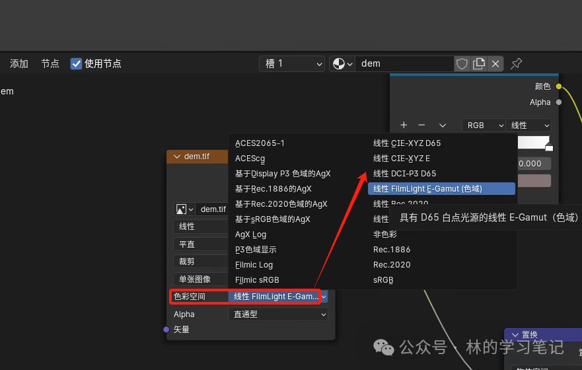This screenshot has width=582, height=370.
Task: Click the pin icon in header
Action: (517, 63)
